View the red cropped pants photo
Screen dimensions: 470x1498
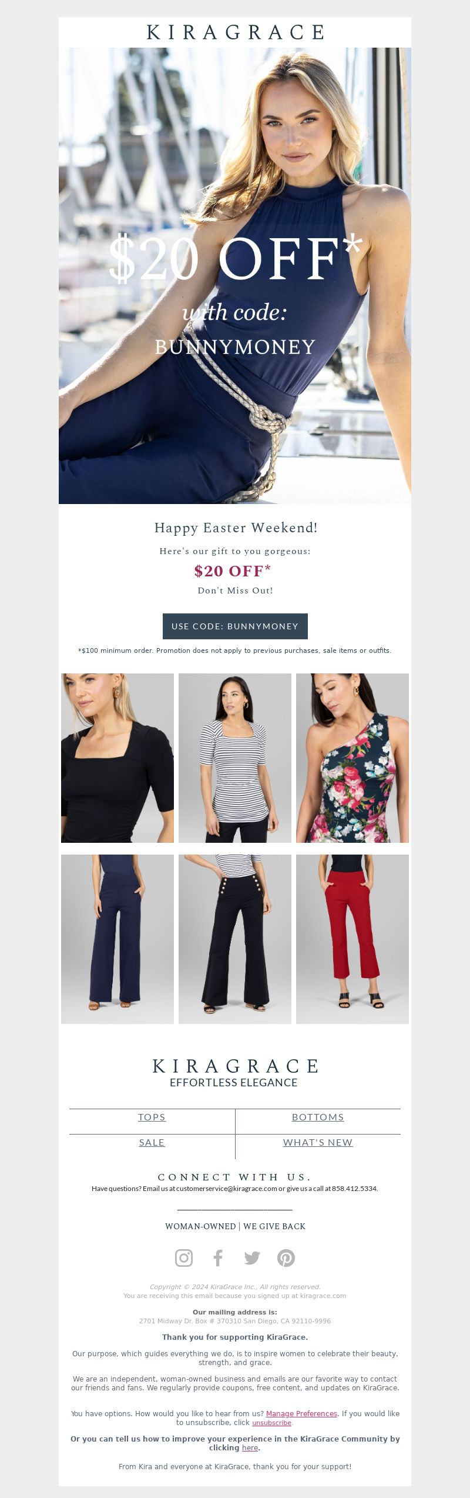pyautogui.click(x=352, y=939)
